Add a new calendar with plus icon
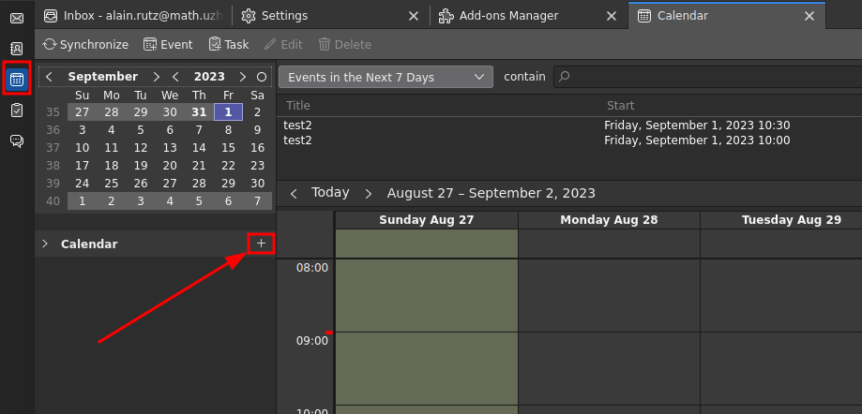This screenshot has width=862, height=414. [x=261, y=244]
